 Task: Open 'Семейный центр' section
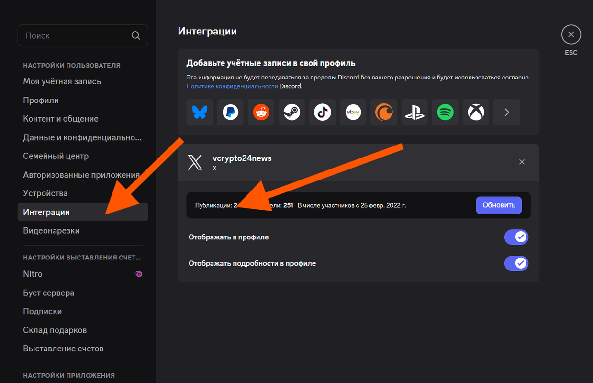point(83,156)
